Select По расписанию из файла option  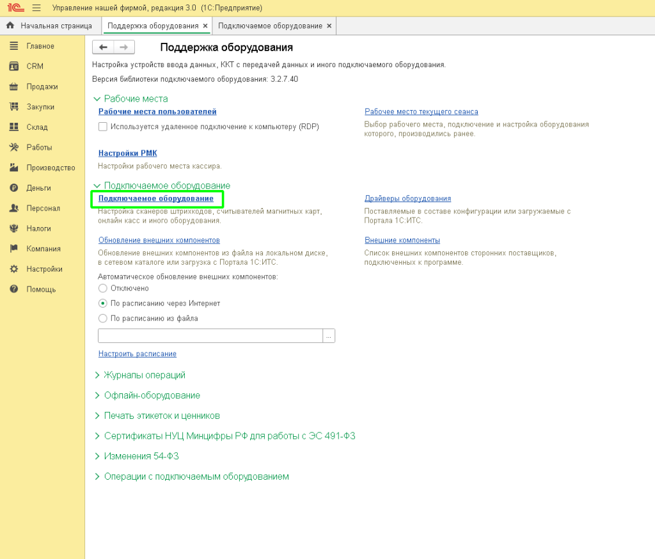click(103, 318)
